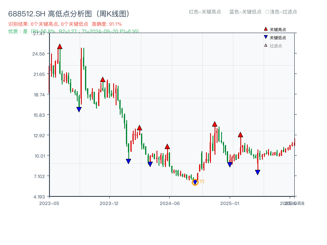Click the red 关键高点 triangle in the legend

(x=265, y=29)
